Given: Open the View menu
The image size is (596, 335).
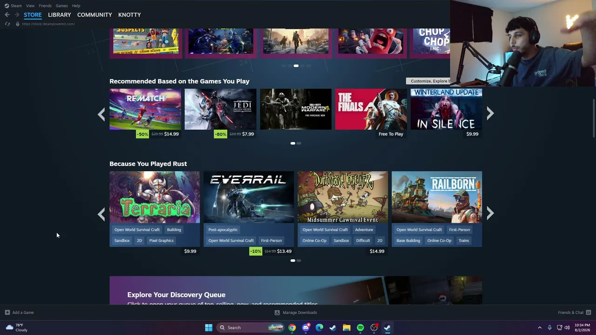Looking at the screenshot, I should pos(30,6).
